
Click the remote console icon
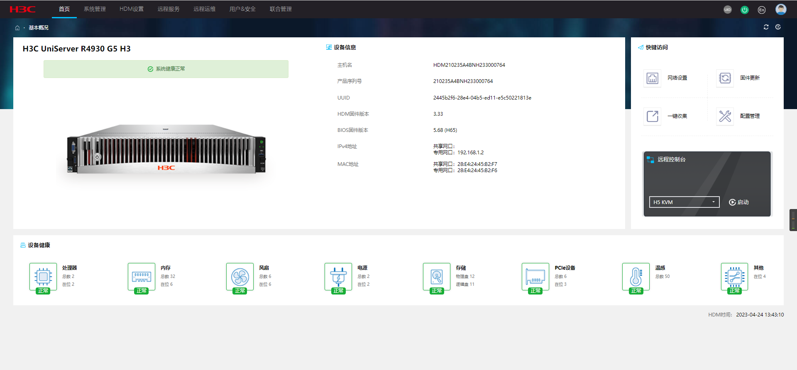click(x=650, y=160)
